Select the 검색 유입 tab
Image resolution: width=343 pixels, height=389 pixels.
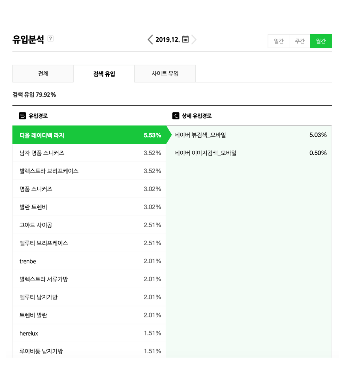pyautogui.click(x=104, y=74)
